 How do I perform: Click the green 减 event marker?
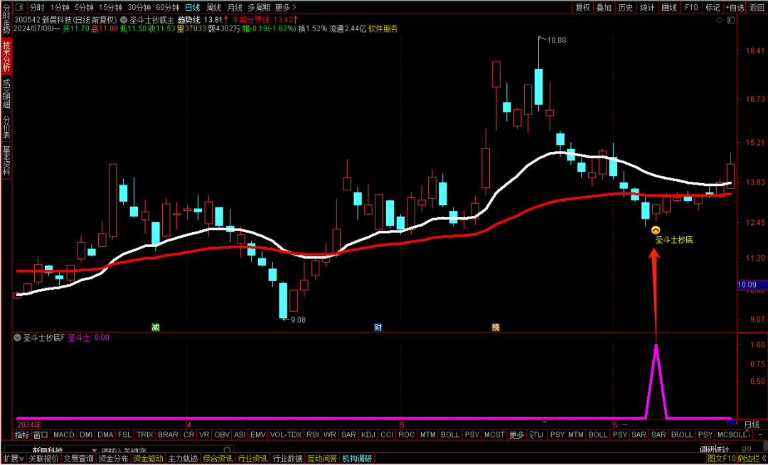coord(155,327)
